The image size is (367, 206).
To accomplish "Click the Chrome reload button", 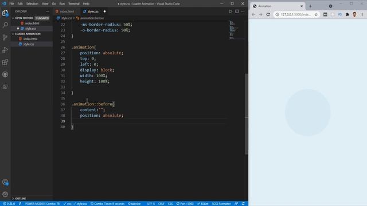I will coord(268,14).
